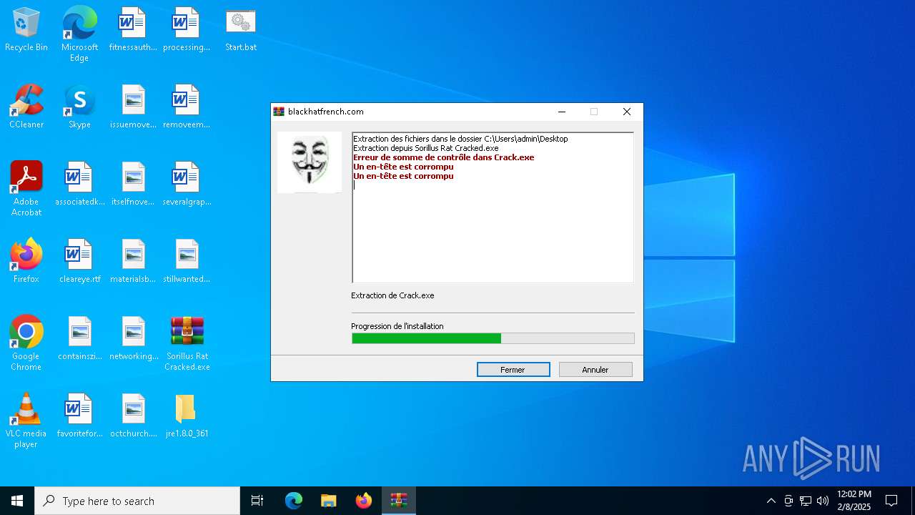Open Task View on the taskbar

257,501
